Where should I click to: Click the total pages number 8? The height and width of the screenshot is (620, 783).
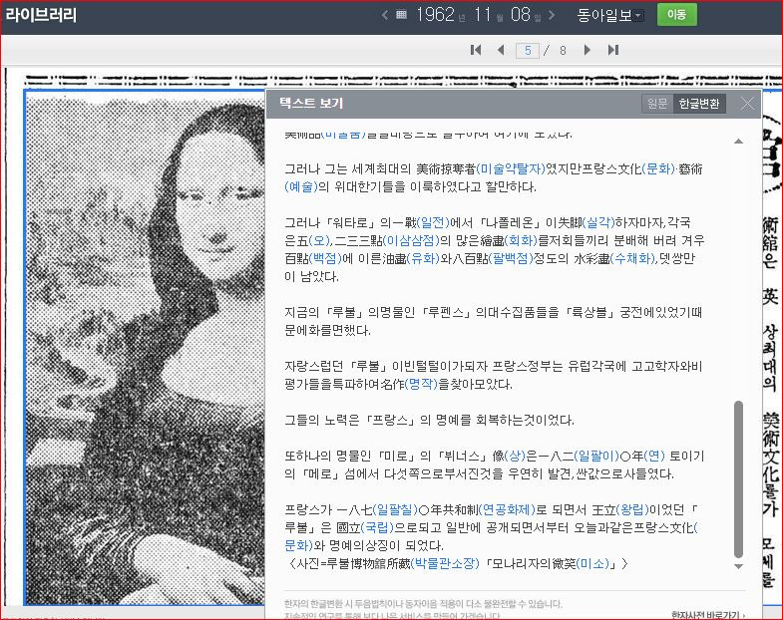coord(563,51)
